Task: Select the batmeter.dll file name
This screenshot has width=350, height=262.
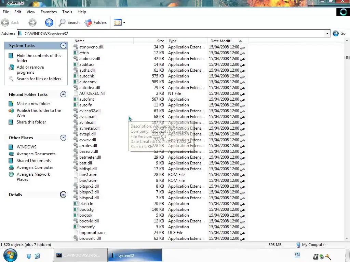Action: pos(90,157)
